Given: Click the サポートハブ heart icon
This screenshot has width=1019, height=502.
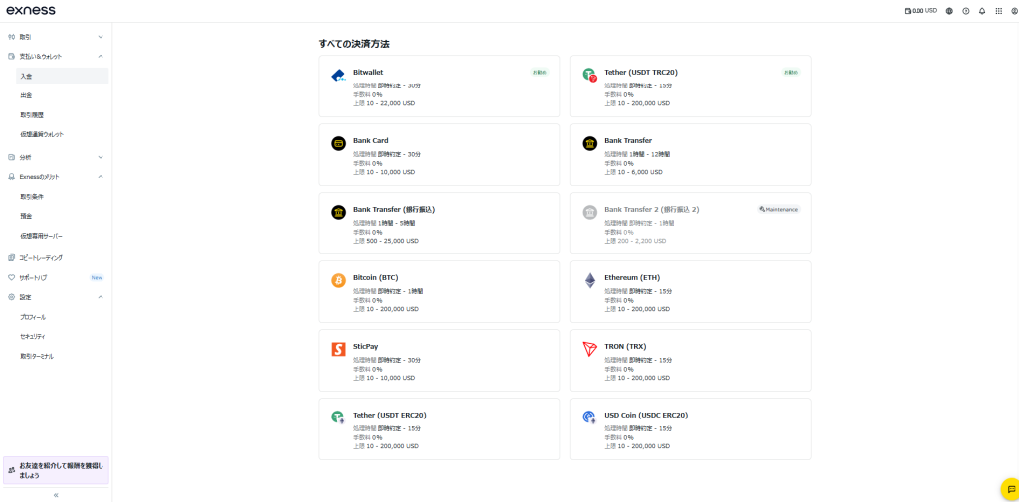Looking at the screenshot, I should point(11,278).
